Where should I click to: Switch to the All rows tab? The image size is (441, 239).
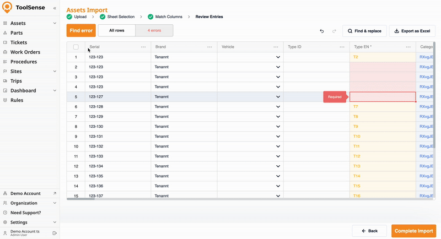[x=116, y=30]
